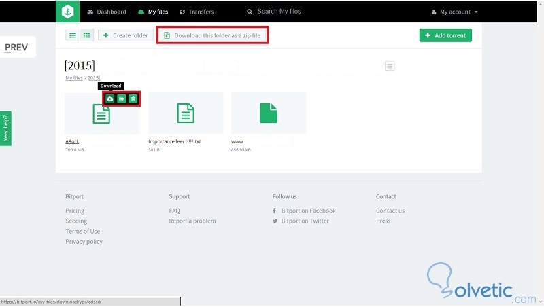Click the Transfers refresh icon
The height and width of the screenshot is (307, 544).
click(x=182, y=12)
